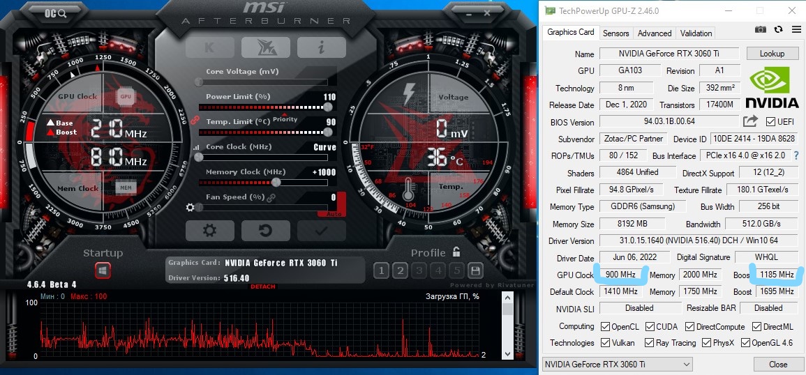Screen dimensions: 806x375
Task: Switch to the Sensors tab in GPU-Z
Action: pyautogui.click(x=615, y=33)
